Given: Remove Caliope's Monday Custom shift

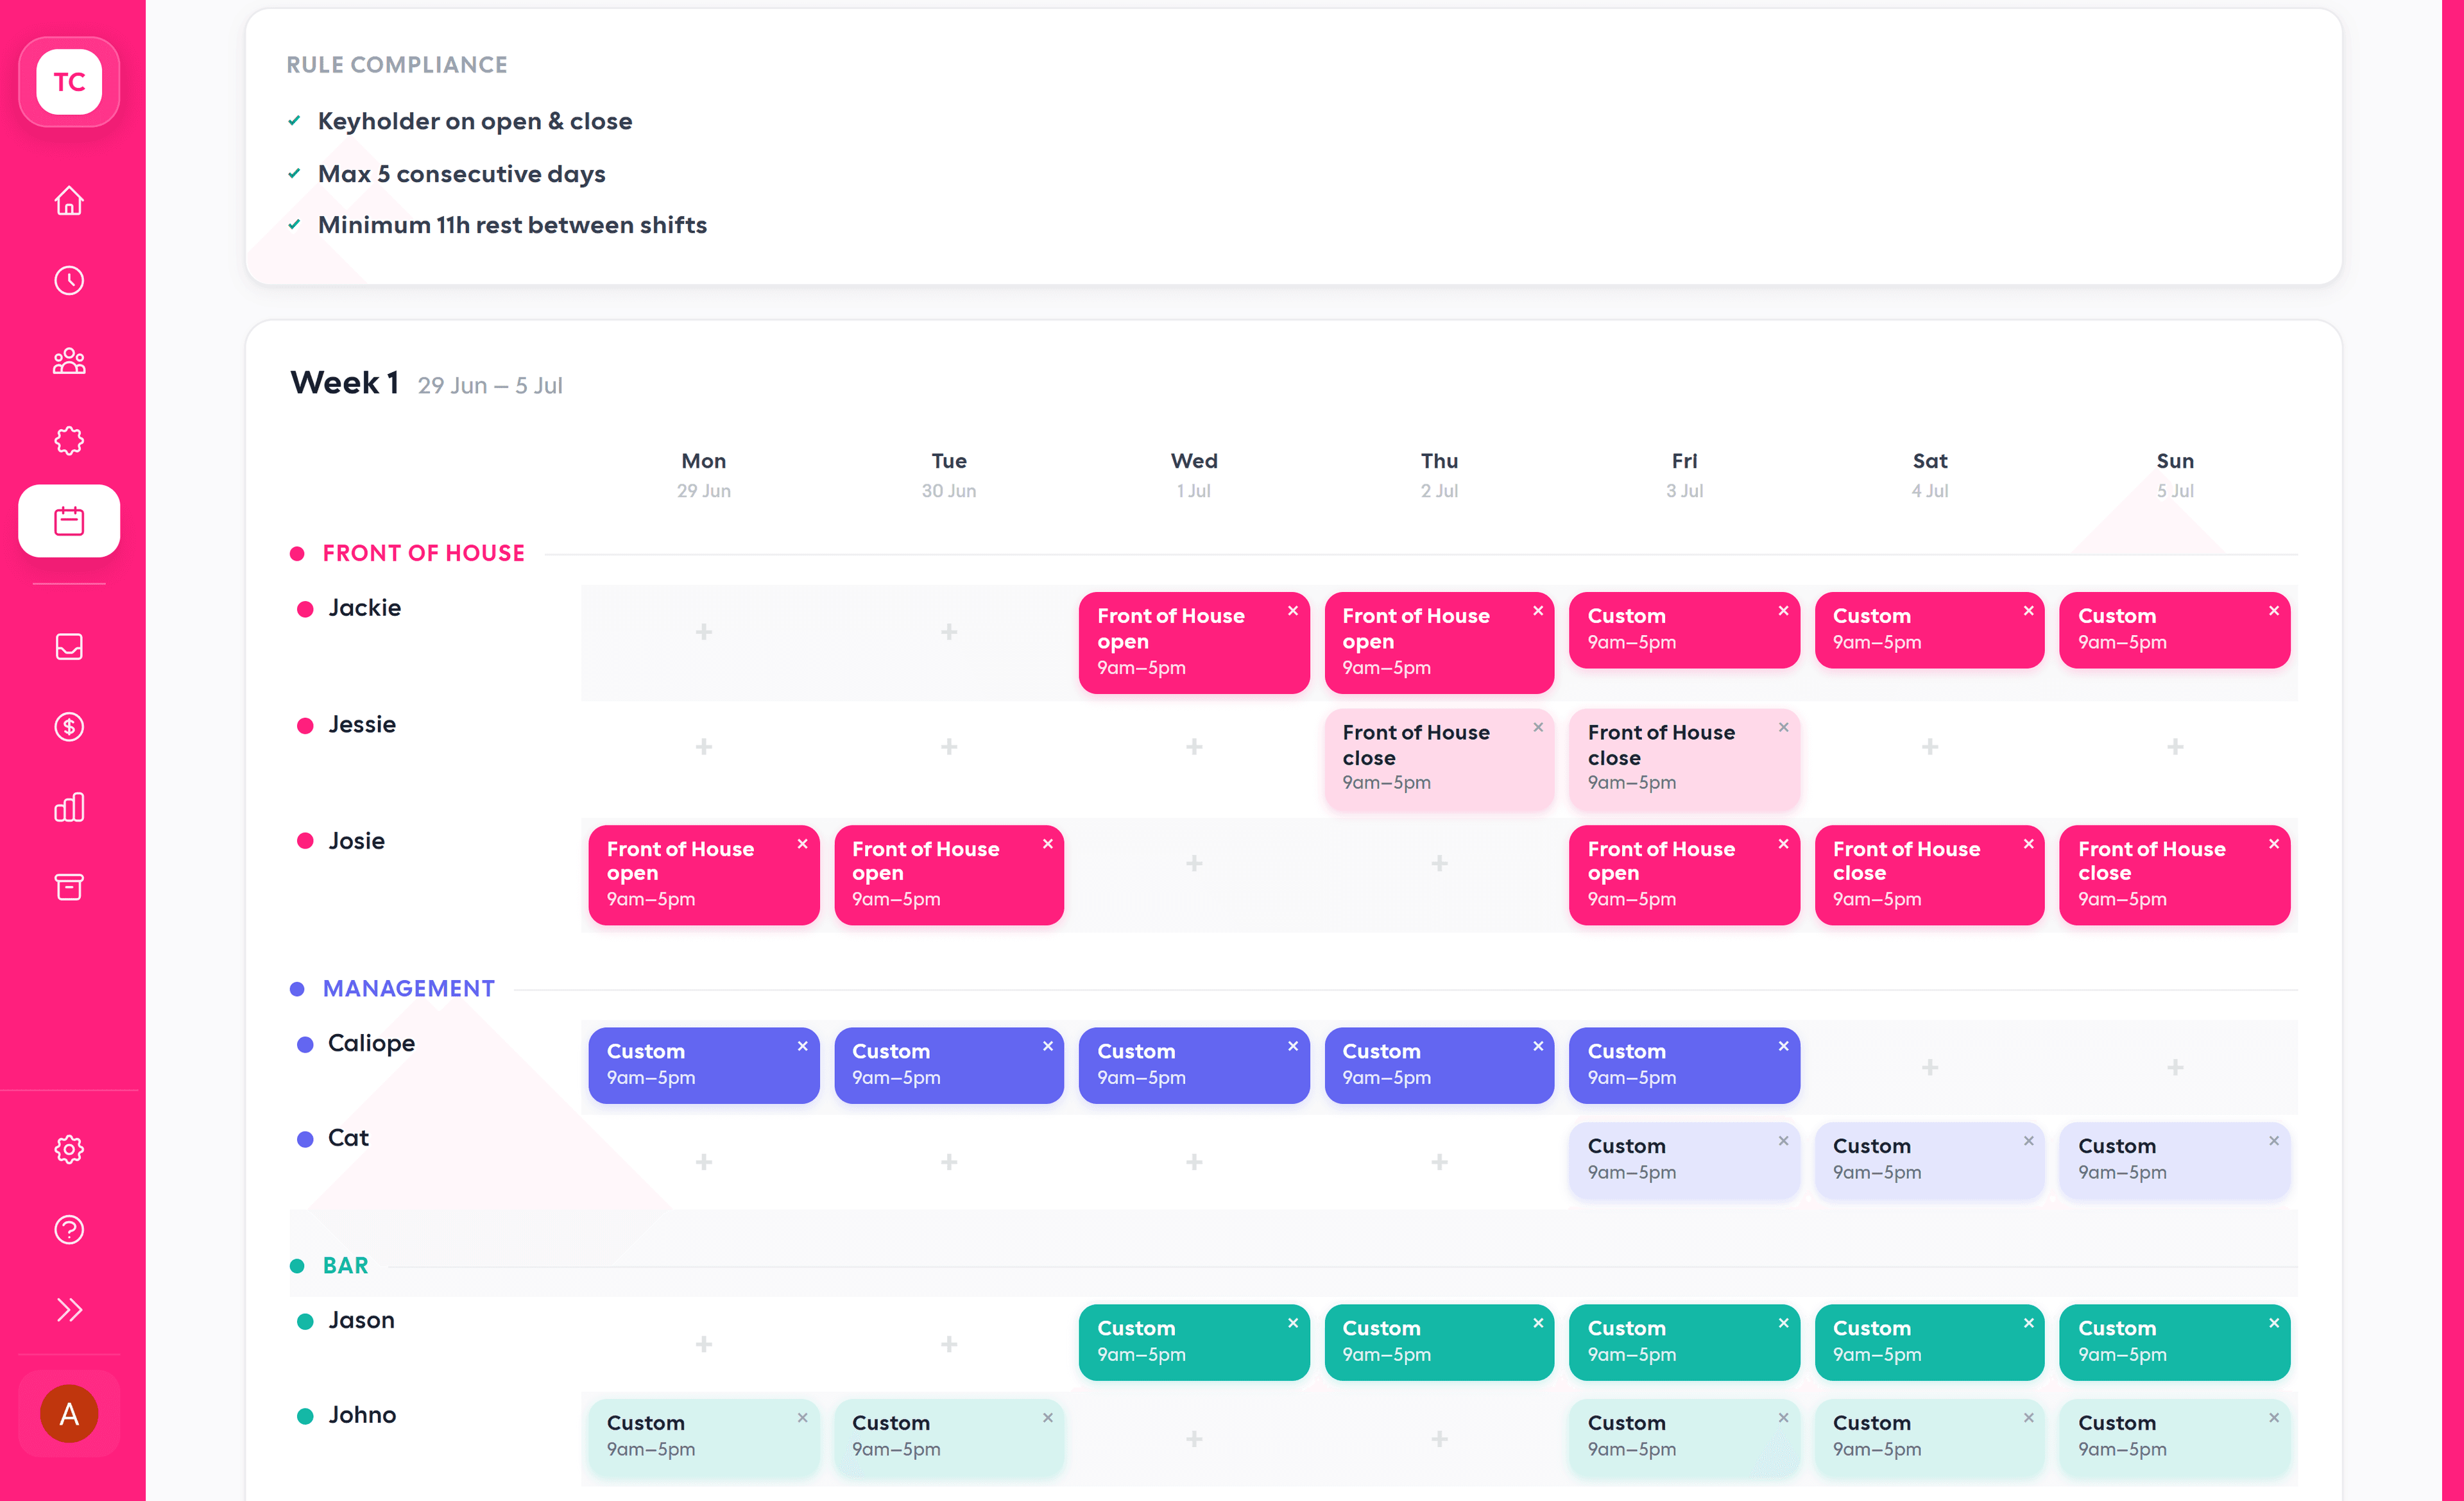Looking at the screenshot, I should (x=802, y=1046).
